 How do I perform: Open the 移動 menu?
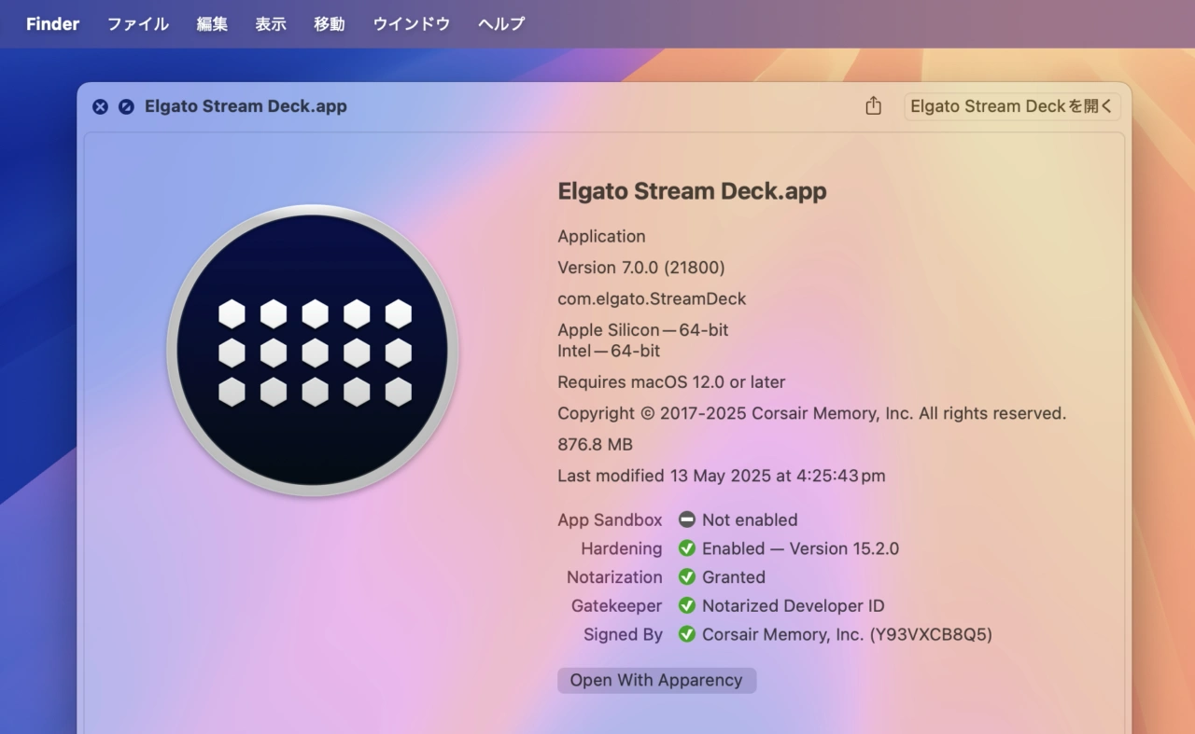tap(330, 24)
